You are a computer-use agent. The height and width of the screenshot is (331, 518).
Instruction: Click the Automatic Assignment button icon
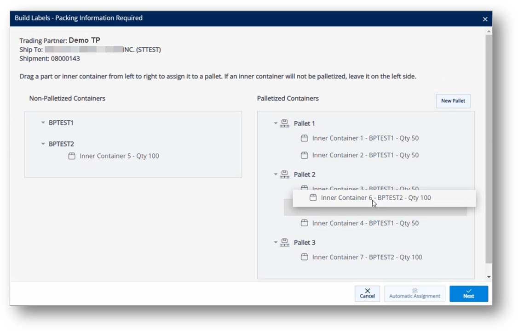tap(414, 291)
